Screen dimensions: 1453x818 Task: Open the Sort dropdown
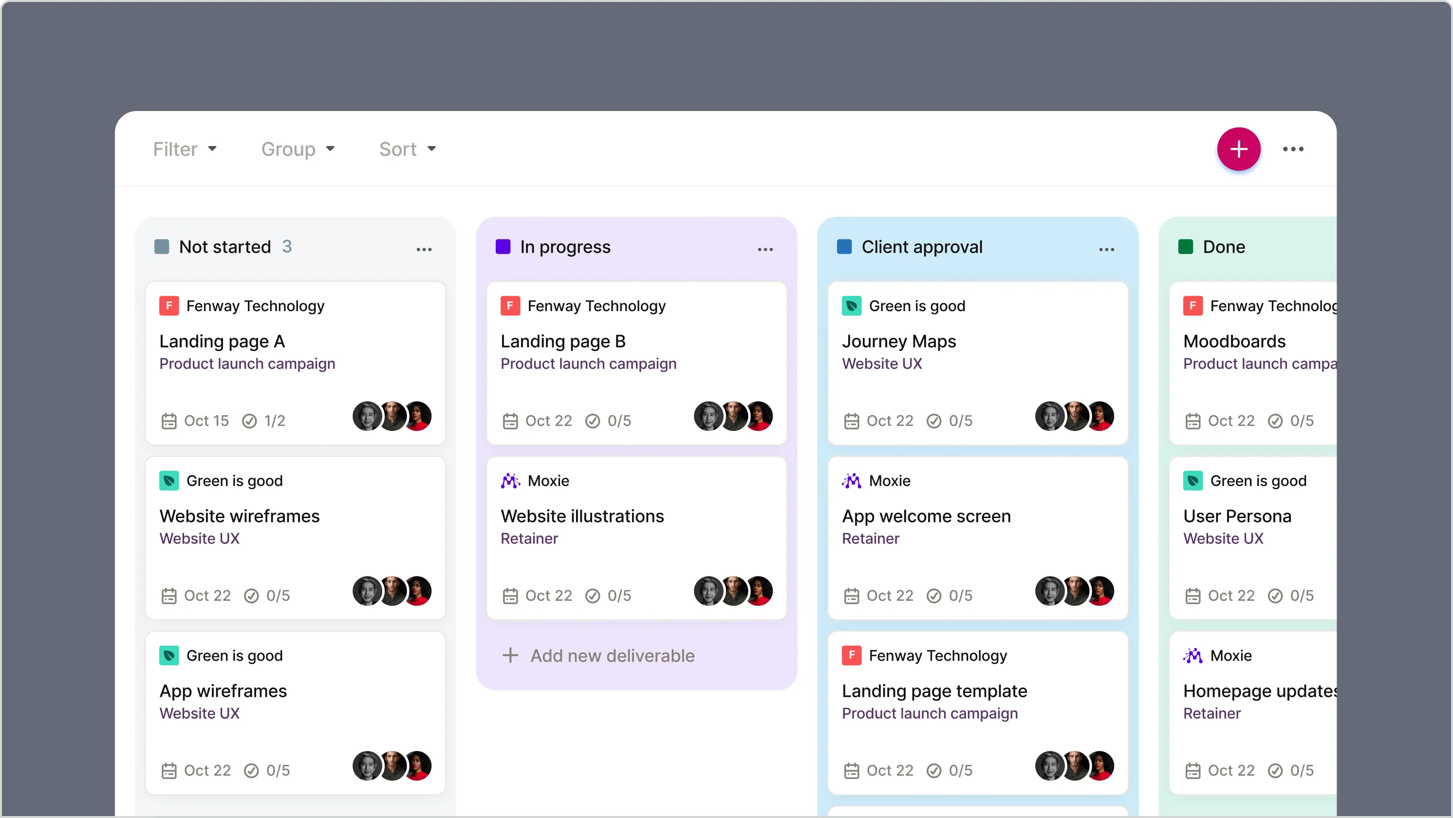point(407,149)
